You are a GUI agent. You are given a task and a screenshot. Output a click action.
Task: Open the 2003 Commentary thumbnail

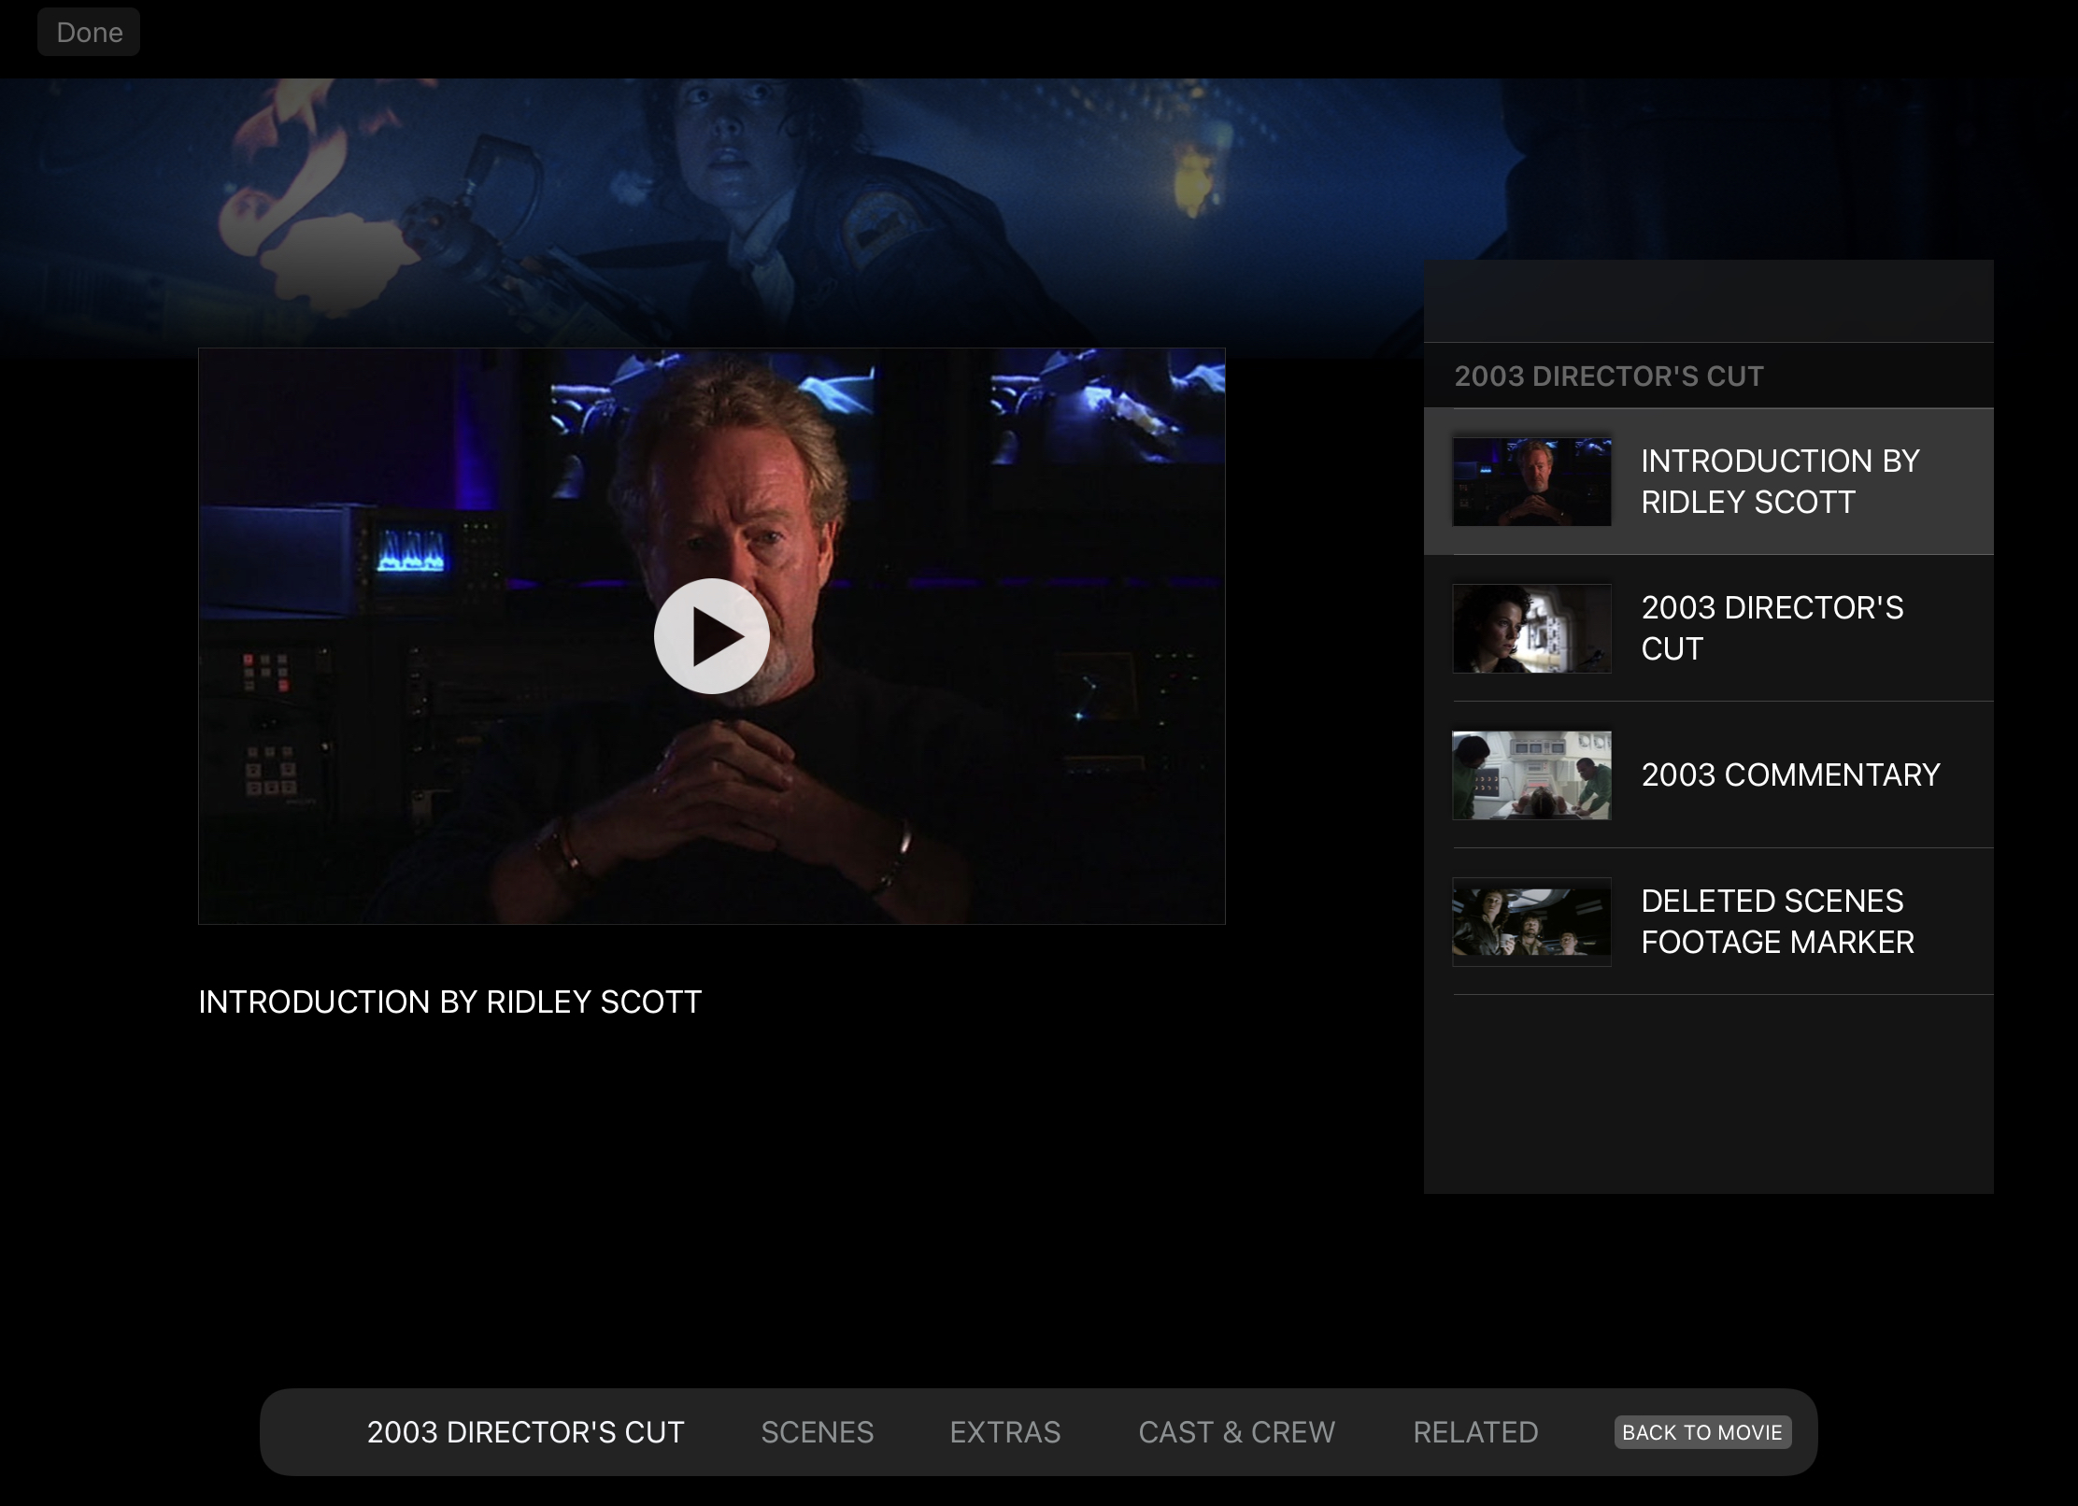click(x=1531, y=775)
